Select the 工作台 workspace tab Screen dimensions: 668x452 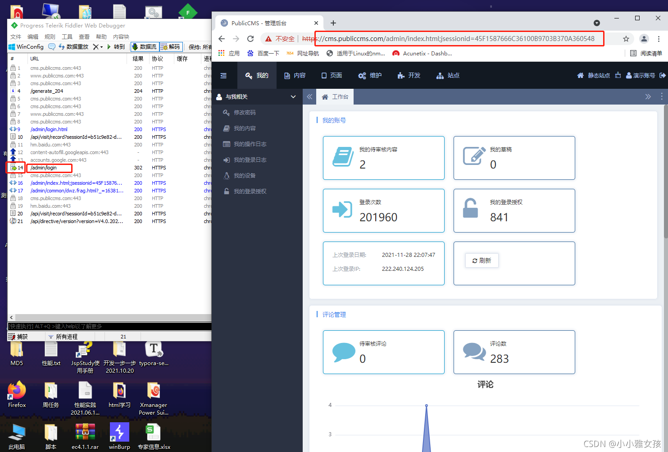tap(335, 97)
